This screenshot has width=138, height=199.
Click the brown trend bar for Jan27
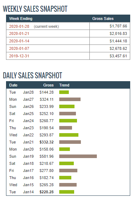tap(70, 99)
